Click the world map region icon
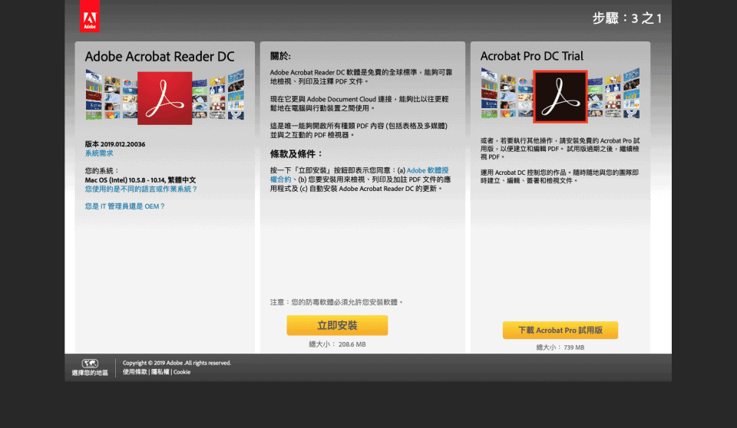The height and width of the screenshot is (428, 737). pos(90,363)
